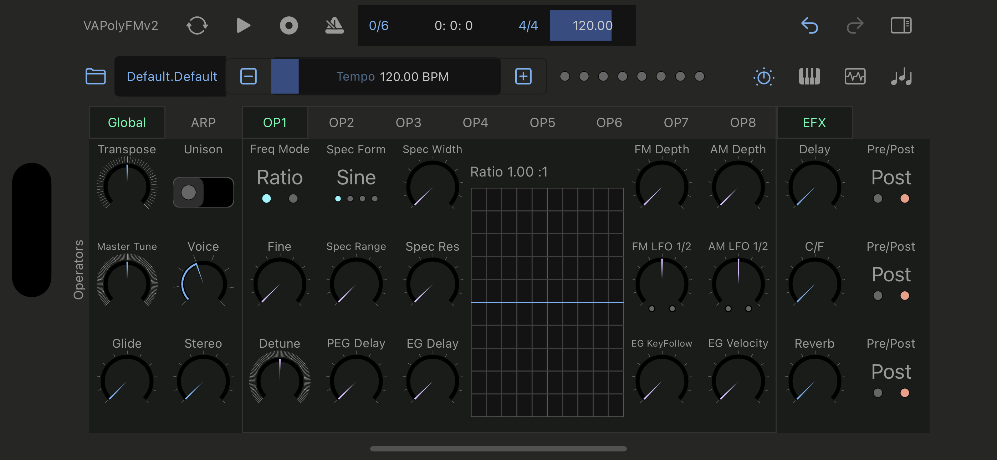Click the record button
Viewport: 997px width, 460px height.
pyautogui.click(x=289, y=26)
